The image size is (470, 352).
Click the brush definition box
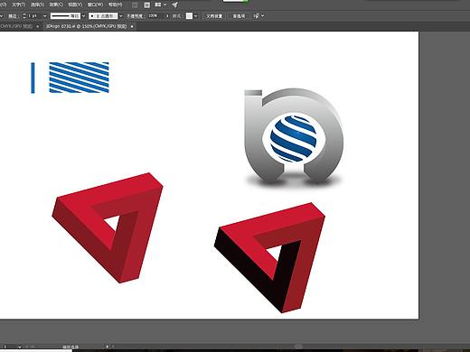click(x=103, y=15)
